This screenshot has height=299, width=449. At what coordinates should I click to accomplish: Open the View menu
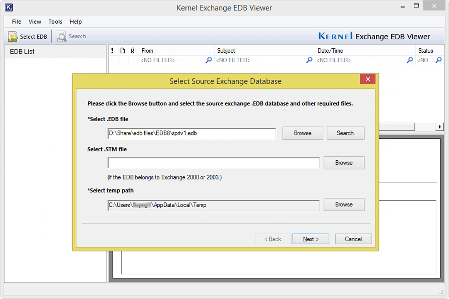coord(35,22)
